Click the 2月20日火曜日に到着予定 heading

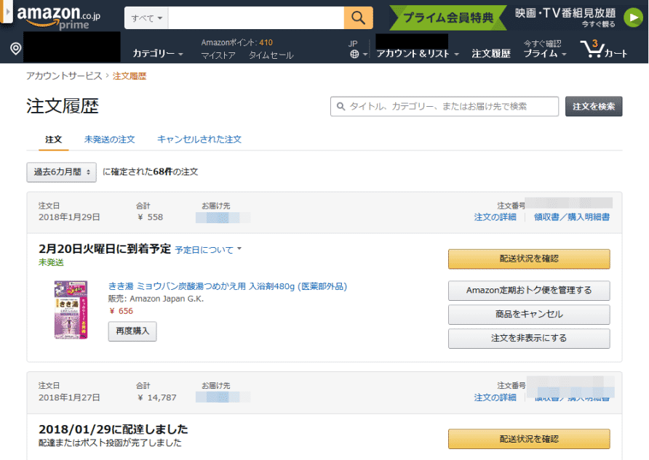coord(105,249)
